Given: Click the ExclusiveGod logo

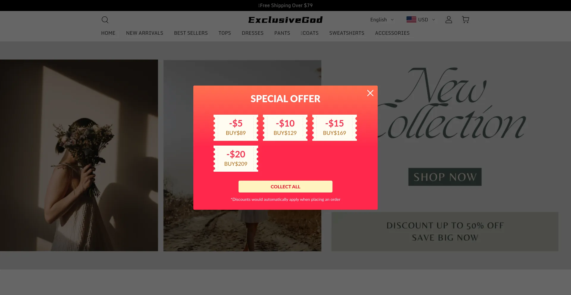Looking at the screenshot, I should point(285,20).
